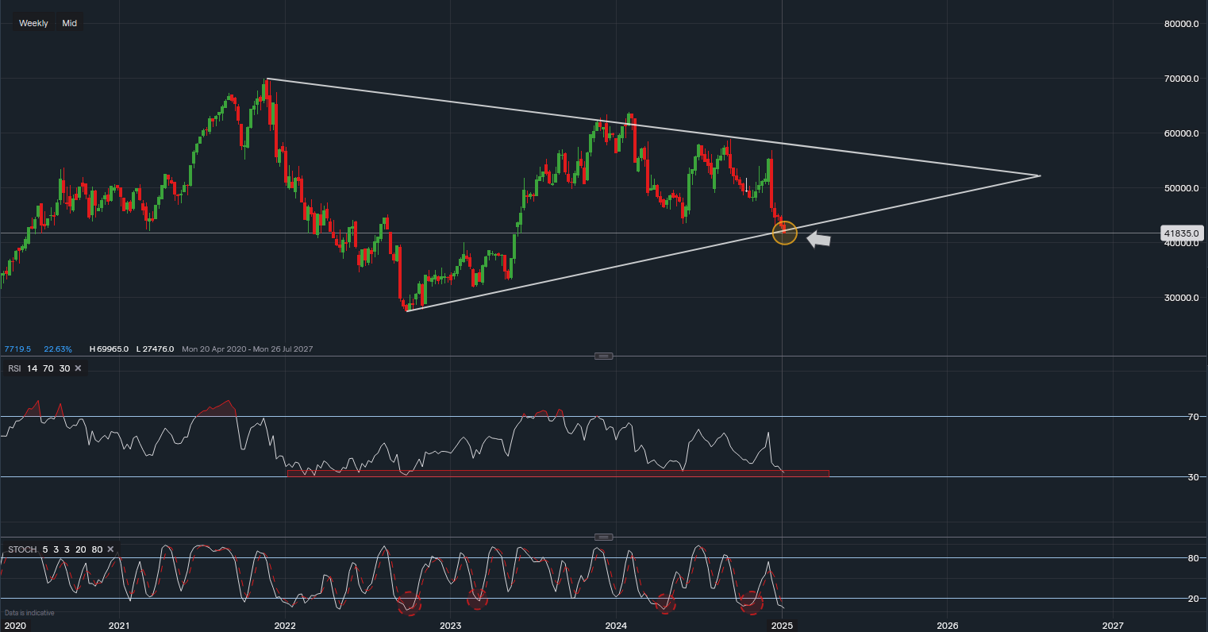Click the current price label 41835.0
This screenshot has width=1208, height=632.
click(1180, 233)
